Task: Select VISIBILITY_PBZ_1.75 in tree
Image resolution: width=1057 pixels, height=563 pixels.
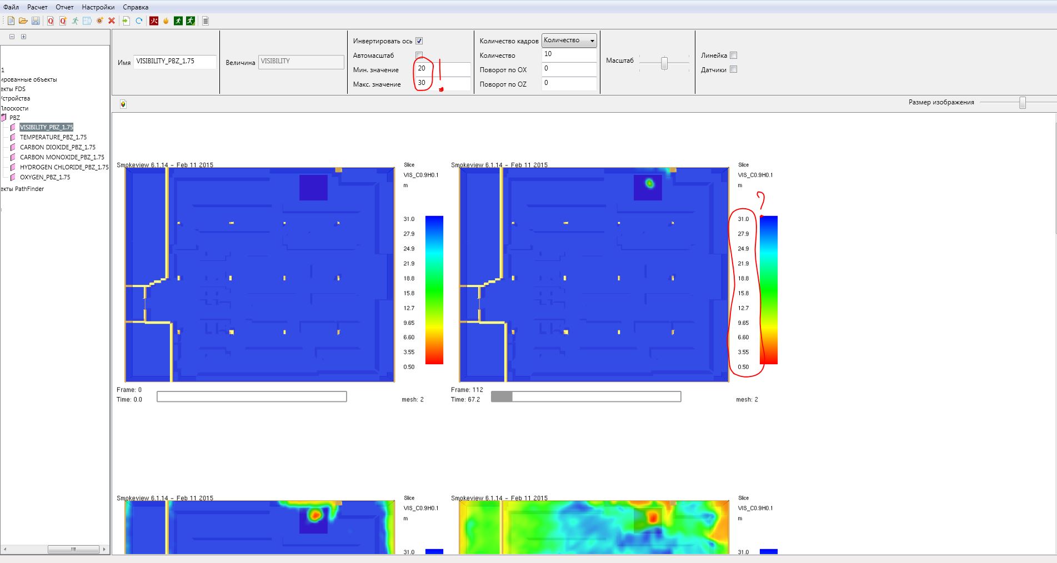Action: (x=47, y=127)
